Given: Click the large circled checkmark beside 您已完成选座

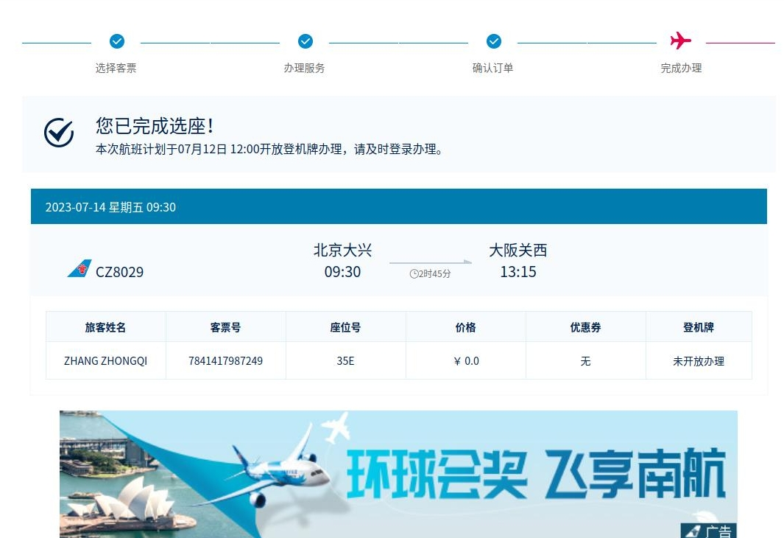Looking at the screenshot, I should coord(59,133).
